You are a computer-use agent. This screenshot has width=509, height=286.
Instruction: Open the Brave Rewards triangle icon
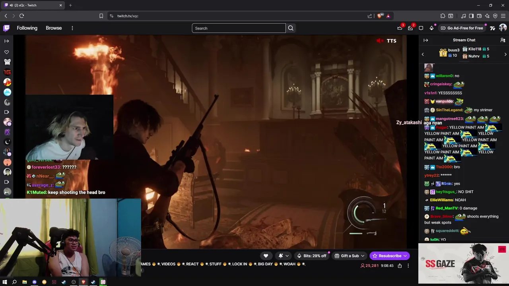click(x=388, y=16)
